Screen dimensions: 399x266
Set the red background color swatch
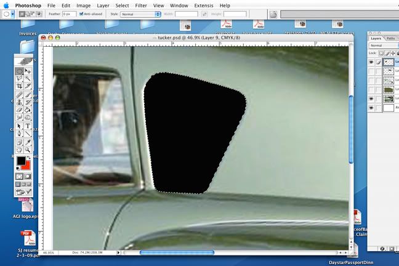26,166
